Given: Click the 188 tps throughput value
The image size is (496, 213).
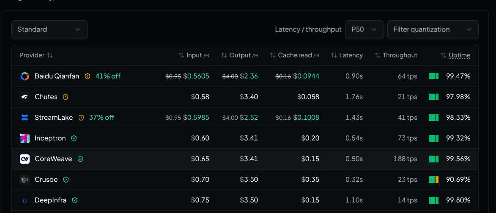Looking at the screenshot, I should pyautogui.click(x=406, y=159).
